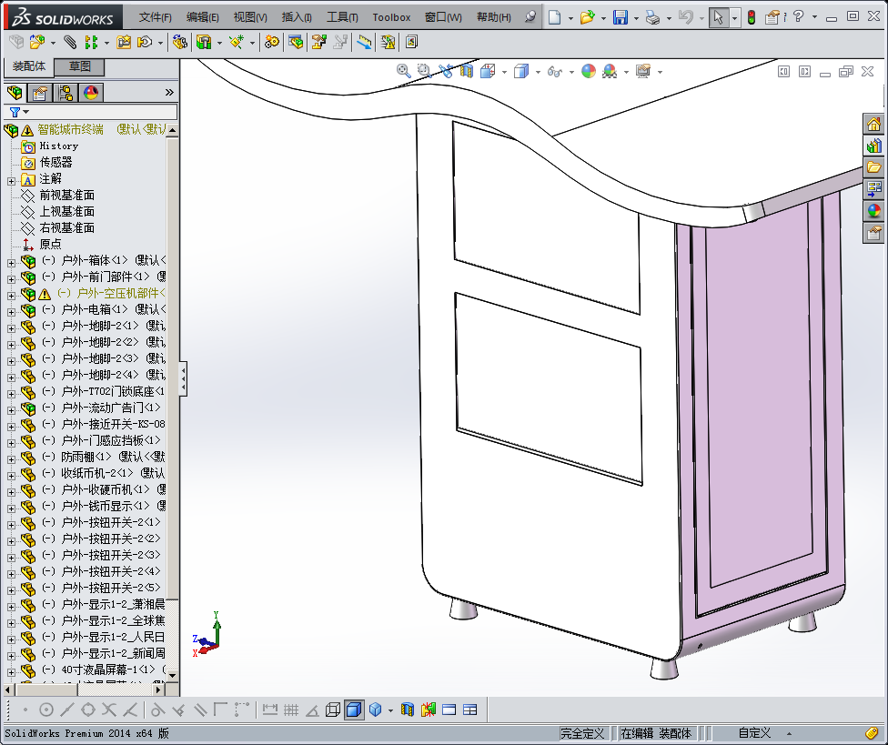Open the FeatureManager design tree tab

click(15, 92)
